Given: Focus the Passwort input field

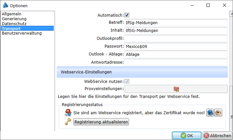Looking at the screenshot, I should (176, 46).
